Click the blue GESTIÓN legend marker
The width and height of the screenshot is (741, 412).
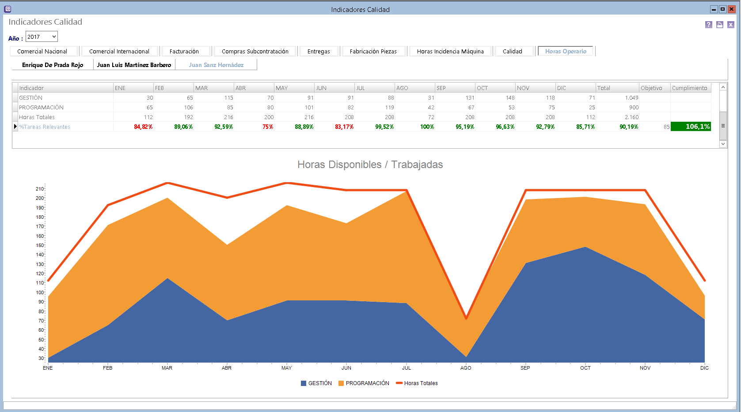(x=304, y=383)
